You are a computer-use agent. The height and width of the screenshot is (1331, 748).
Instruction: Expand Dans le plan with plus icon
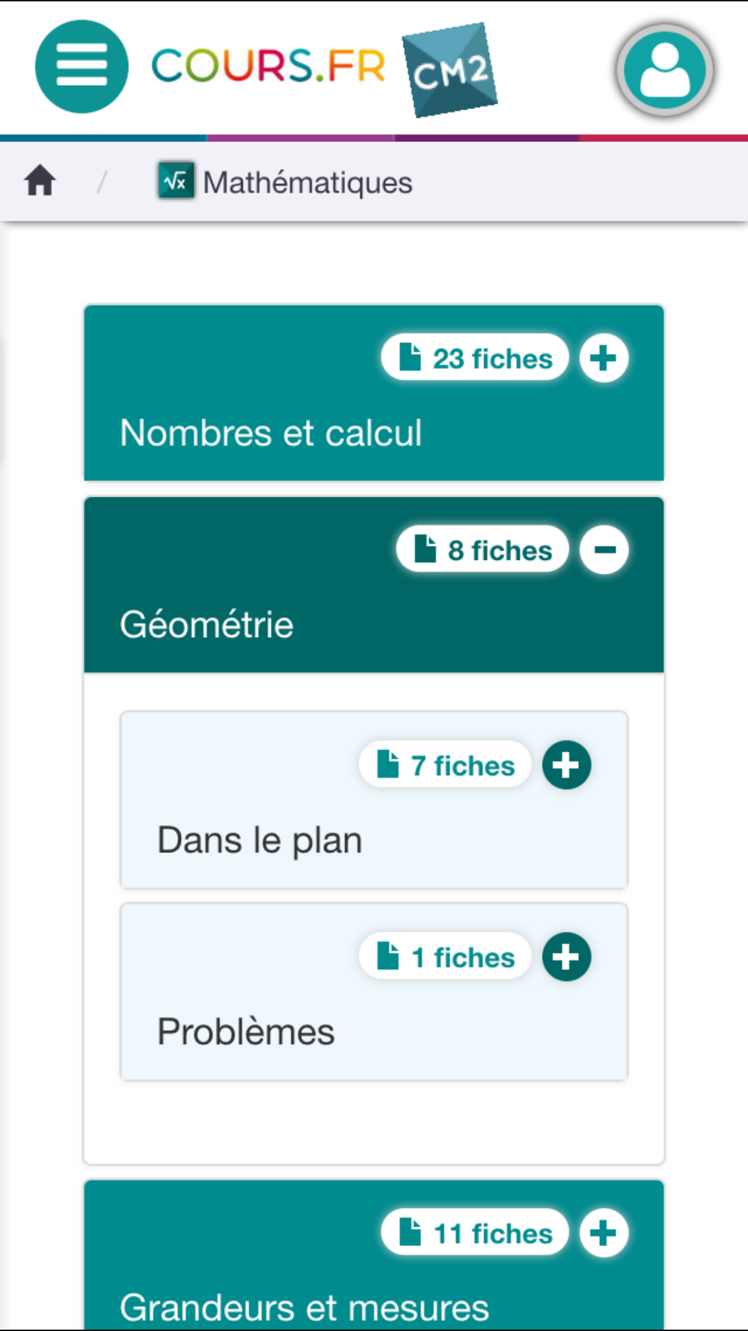566,765
